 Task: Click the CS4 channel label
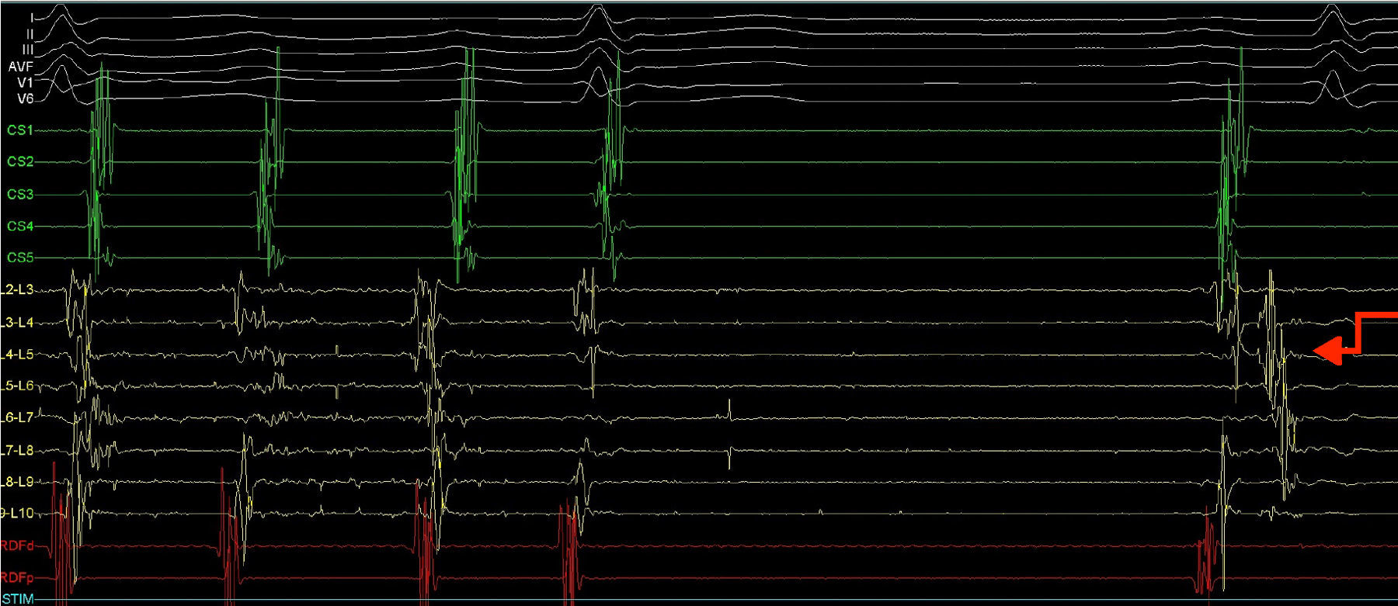[20, 226]
